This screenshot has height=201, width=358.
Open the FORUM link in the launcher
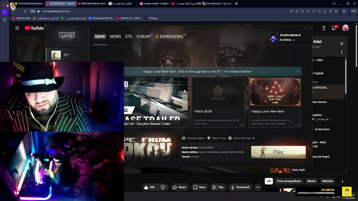tap(144, 37)
